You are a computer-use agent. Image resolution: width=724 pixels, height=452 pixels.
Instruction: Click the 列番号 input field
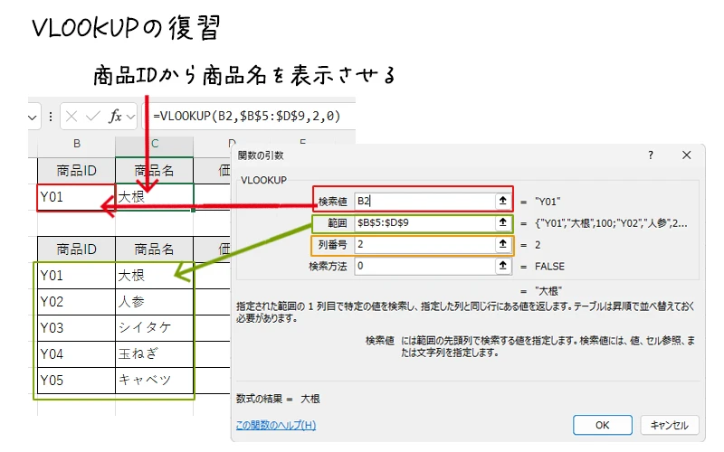click(x=424, y=244)
